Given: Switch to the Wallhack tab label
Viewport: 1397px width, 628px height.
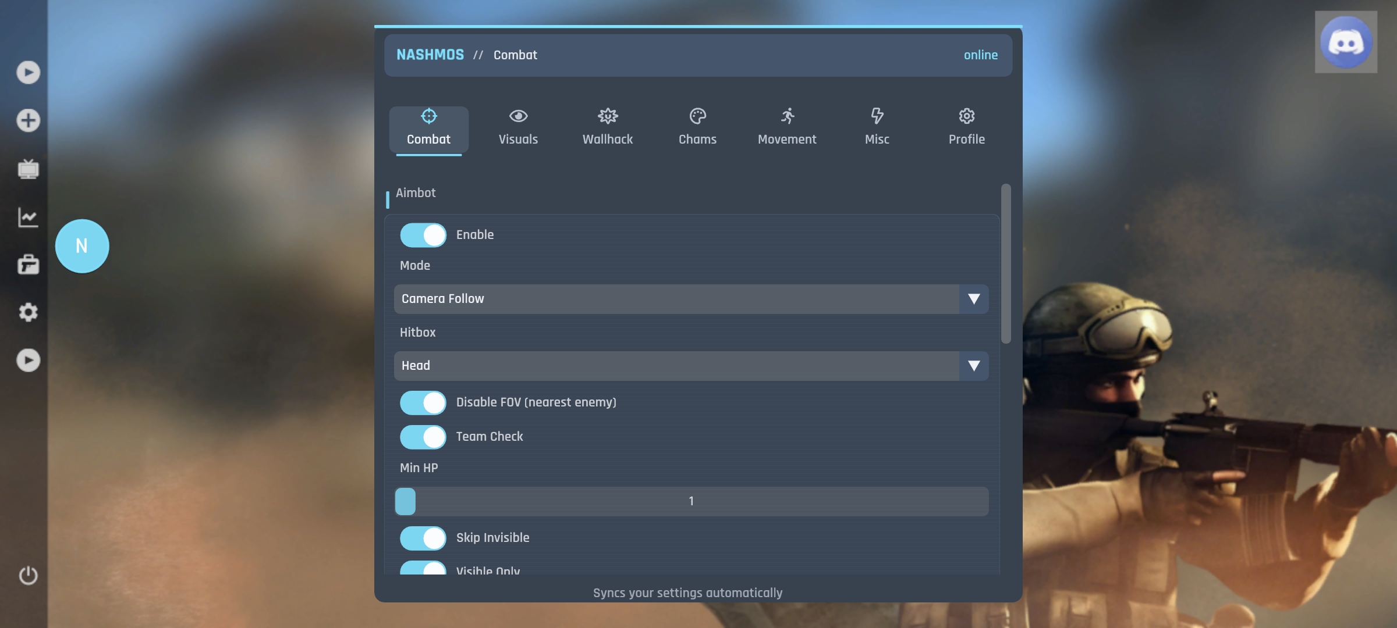Looking at the screenshot, I should pos(608,140).
